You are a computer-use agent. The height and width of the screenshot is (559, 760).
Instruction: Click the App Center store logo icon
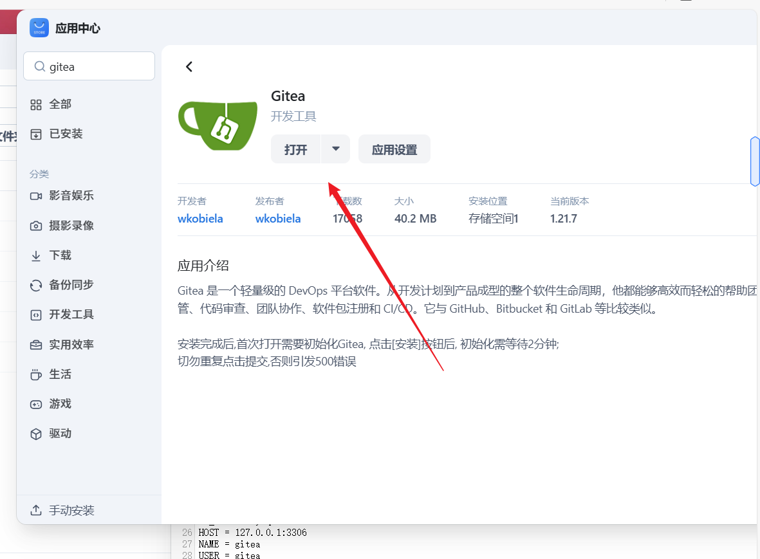pyautogui.click(x=39, y=28)
